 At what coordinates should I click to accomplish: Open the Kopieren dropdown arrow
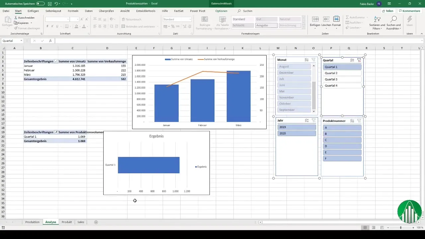point(31,23)
